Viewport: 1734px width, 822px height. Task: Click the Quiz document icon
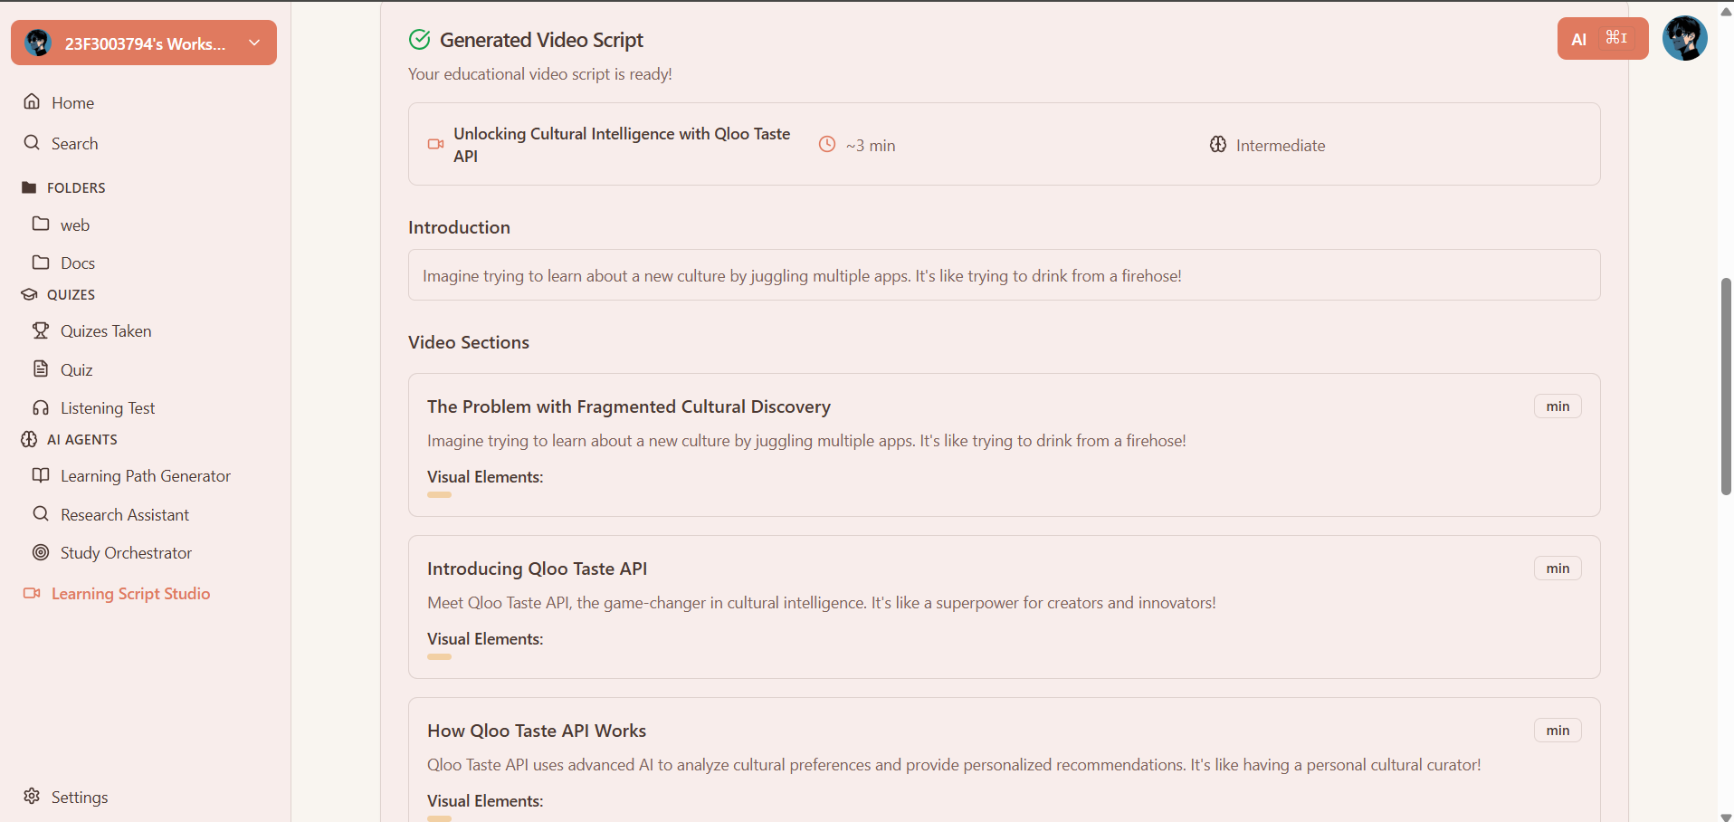pos(41,368)
